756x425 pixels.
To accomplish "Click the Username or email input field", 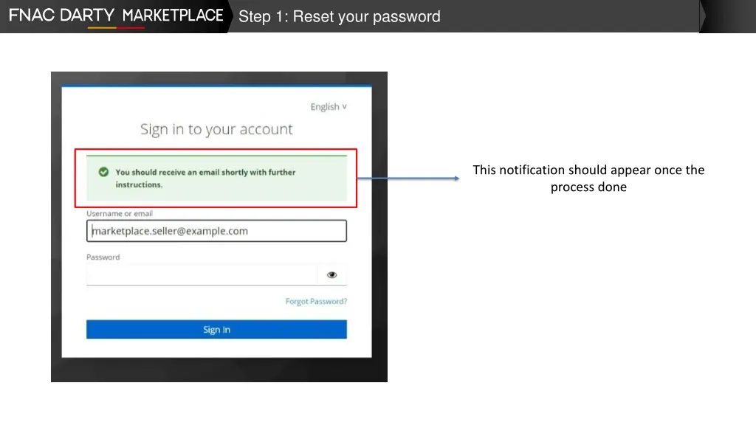I will pos(216,231).
